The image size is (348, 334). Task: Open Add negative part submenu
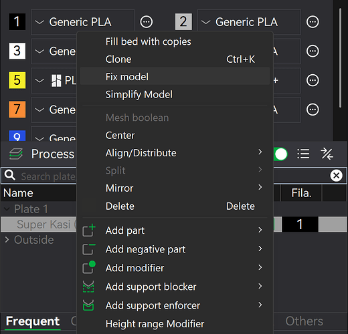click(x=175, y=249)
